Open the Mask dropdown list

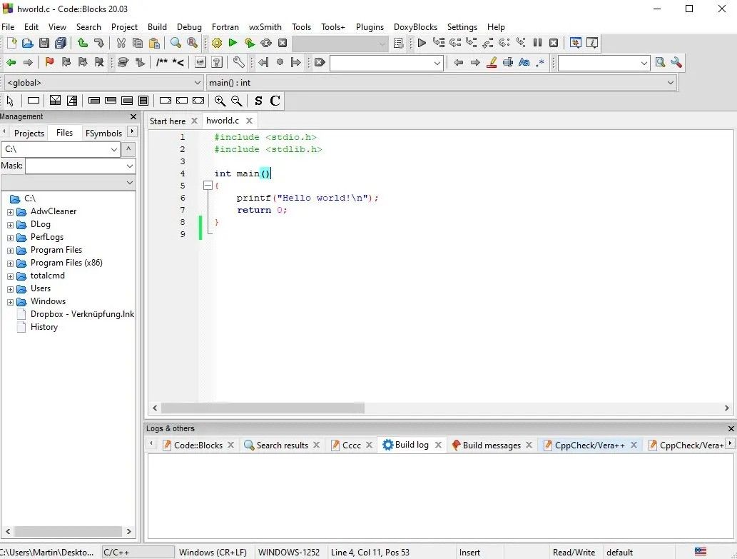pos(129,166)
